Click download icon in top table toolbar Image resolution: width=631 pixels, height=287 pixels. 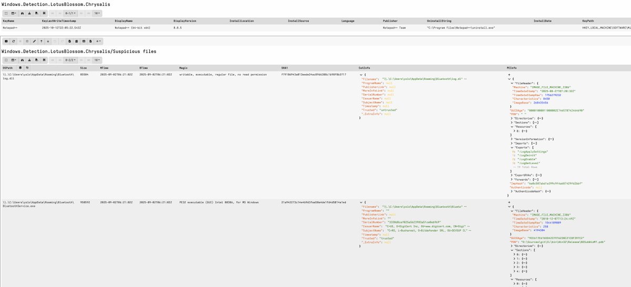tap(29, 13)
